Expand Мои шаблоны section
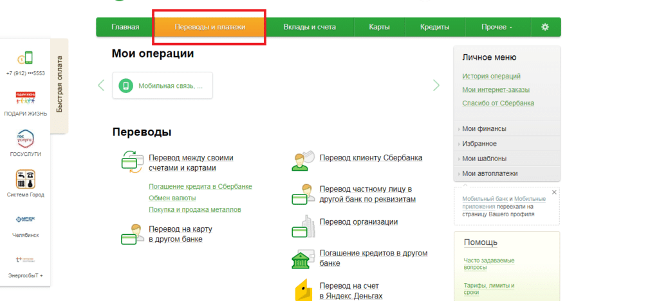Image resolution: width=659 pixels, height=301 pixels. (x=507, y=159)
